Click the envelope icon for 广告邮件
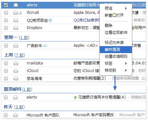 [16, 45]
